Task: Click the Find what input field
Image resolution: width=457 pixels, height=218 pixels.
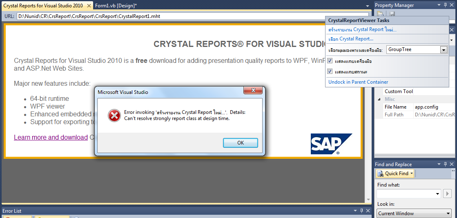Action: [406, 194]
